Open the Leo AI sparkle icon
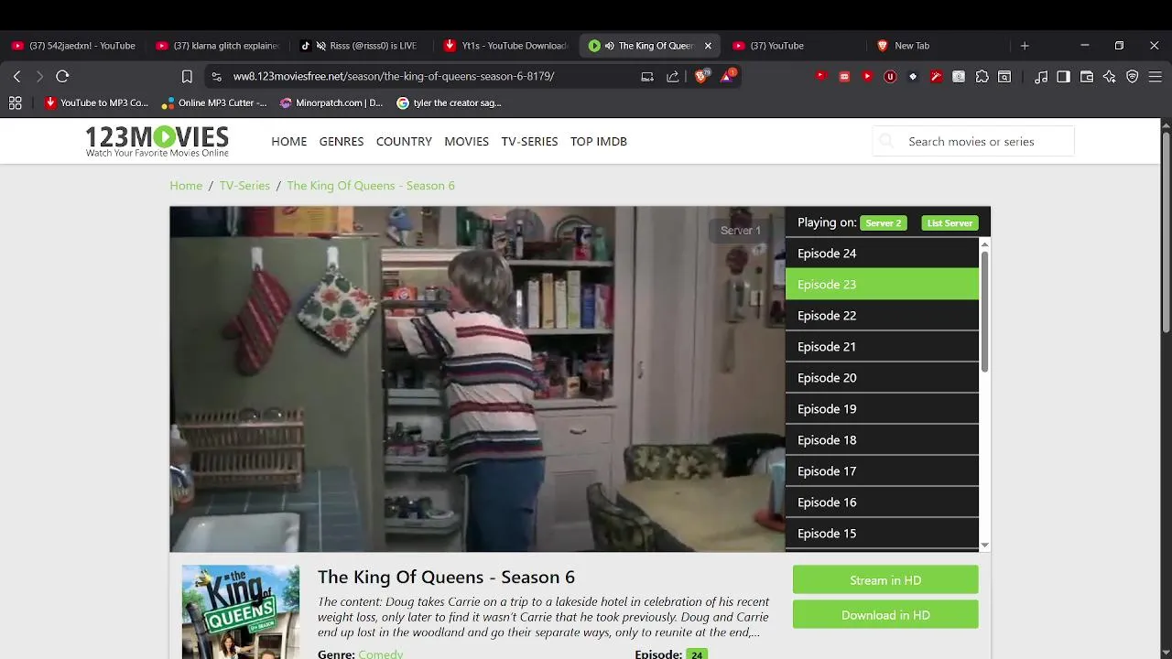 (1110, 77)
